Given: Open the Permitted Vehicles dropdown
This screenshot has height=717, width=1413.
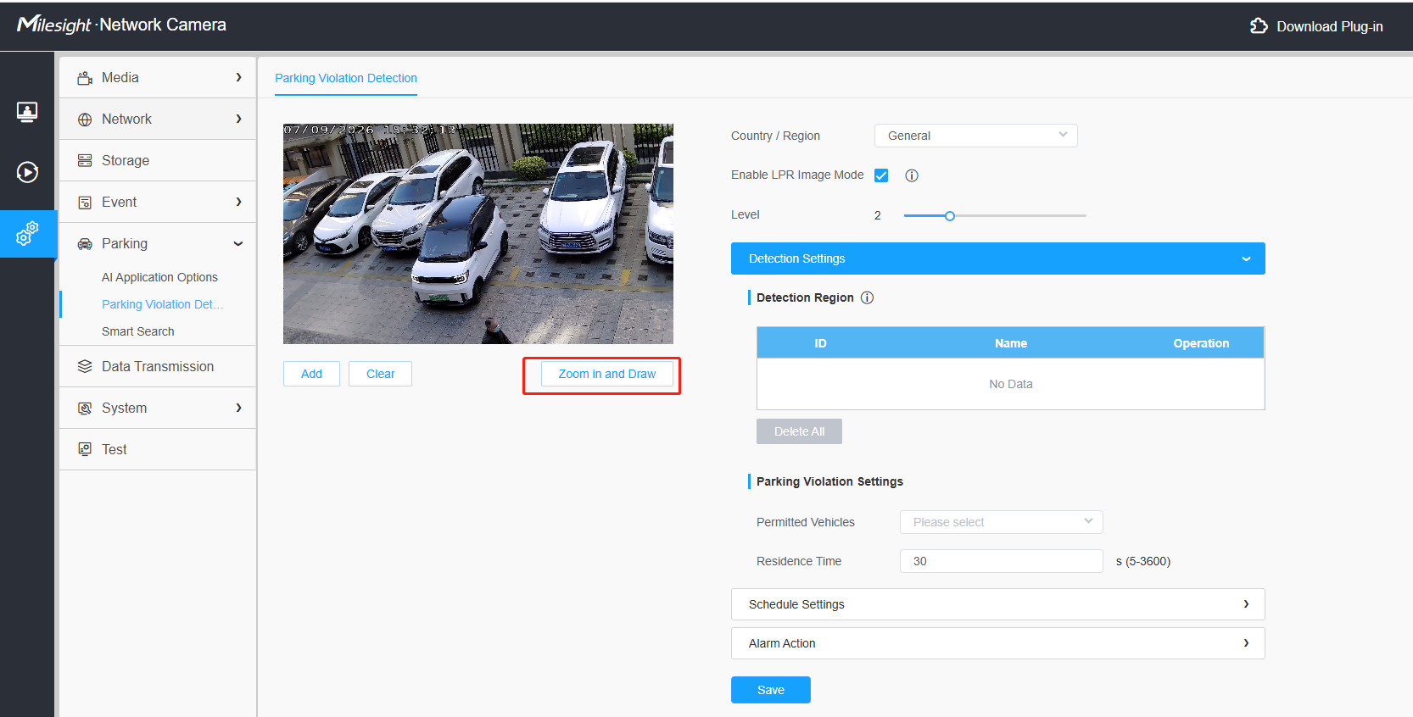Looking at the screenshot, I should (1001, 522).
